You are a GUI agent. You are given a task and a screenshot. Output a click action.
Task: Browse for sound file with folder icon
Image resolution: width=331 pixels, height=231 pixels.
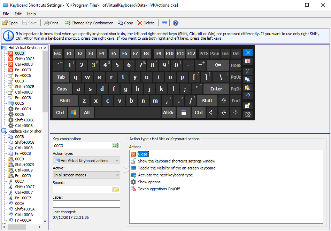coord(116,190)
